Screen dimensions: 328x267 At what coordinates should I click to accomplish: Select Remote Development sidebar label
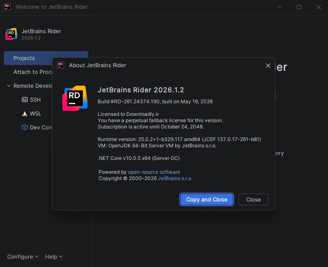pos(33,86)
